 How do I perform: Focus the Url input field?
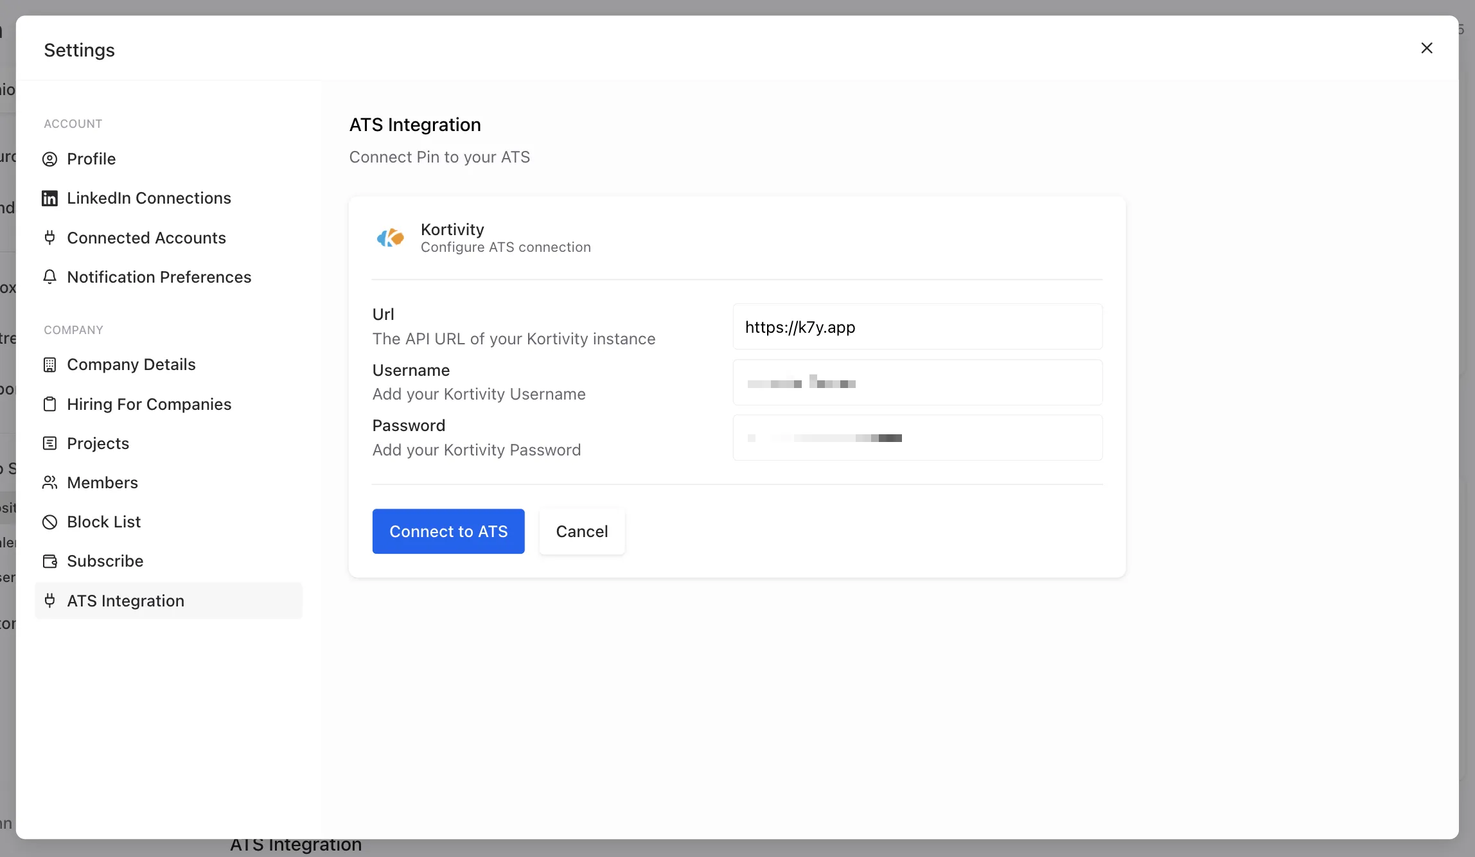pyautogui.click(x=917, y=327)
